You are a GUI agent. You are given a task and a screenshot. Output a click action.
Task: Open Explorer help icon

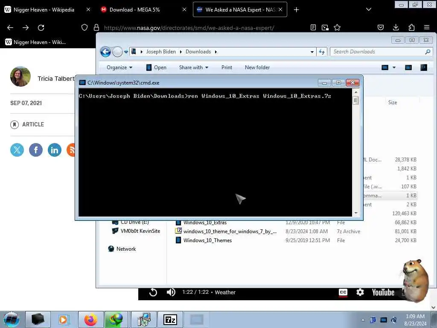coord(424,67)
